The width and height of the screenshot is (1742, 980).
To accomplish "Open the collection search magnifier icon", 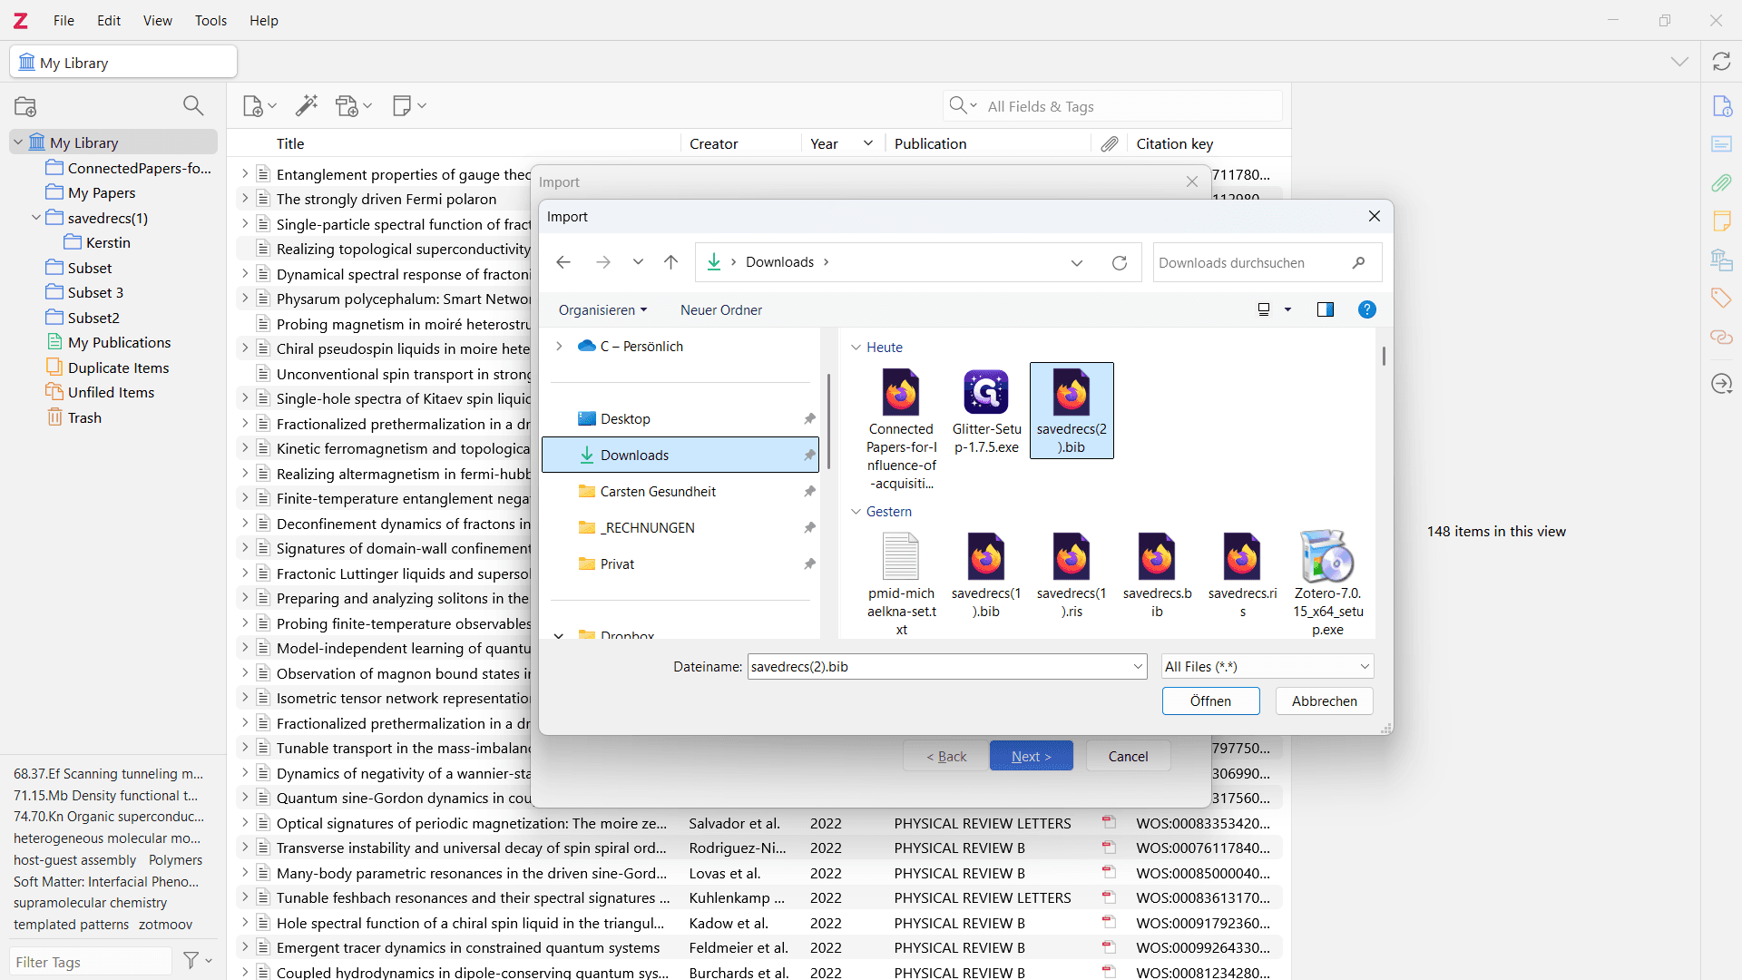I will 193,106.
